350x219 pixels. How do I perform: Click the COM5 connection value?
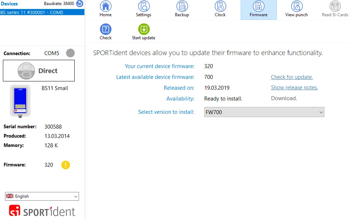click(x=52, y=53)
